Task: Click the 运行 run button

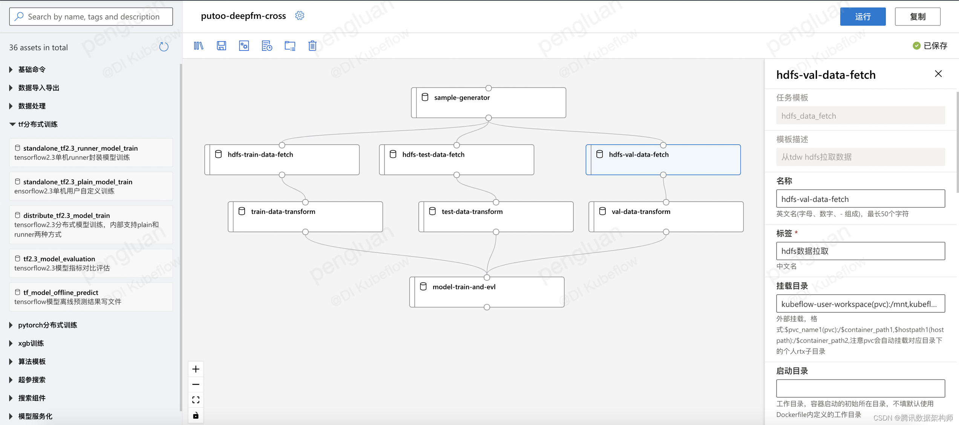Action: coord(862,17)
